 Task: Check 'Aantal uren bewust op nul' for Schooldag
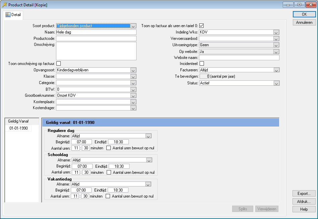109,172
